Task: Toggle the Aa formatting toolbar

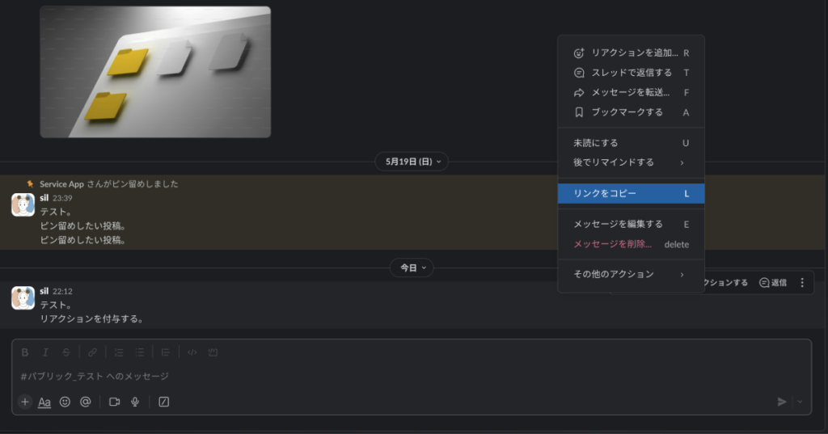Action: pos(44,402)
